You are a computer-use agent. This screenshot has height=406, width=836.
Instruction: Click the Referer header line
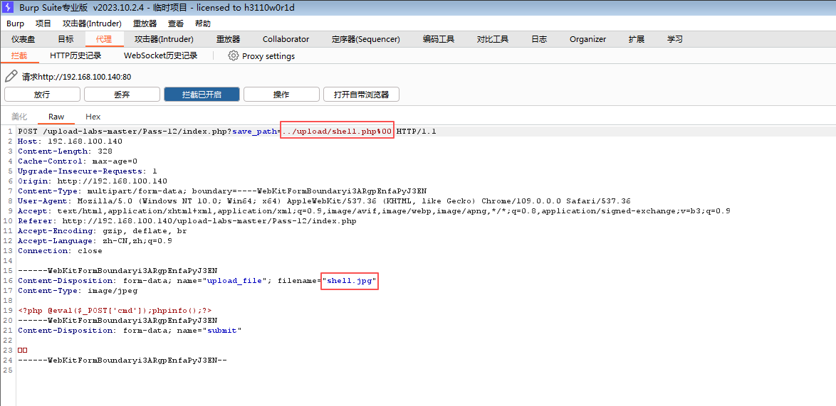(187, 221)
